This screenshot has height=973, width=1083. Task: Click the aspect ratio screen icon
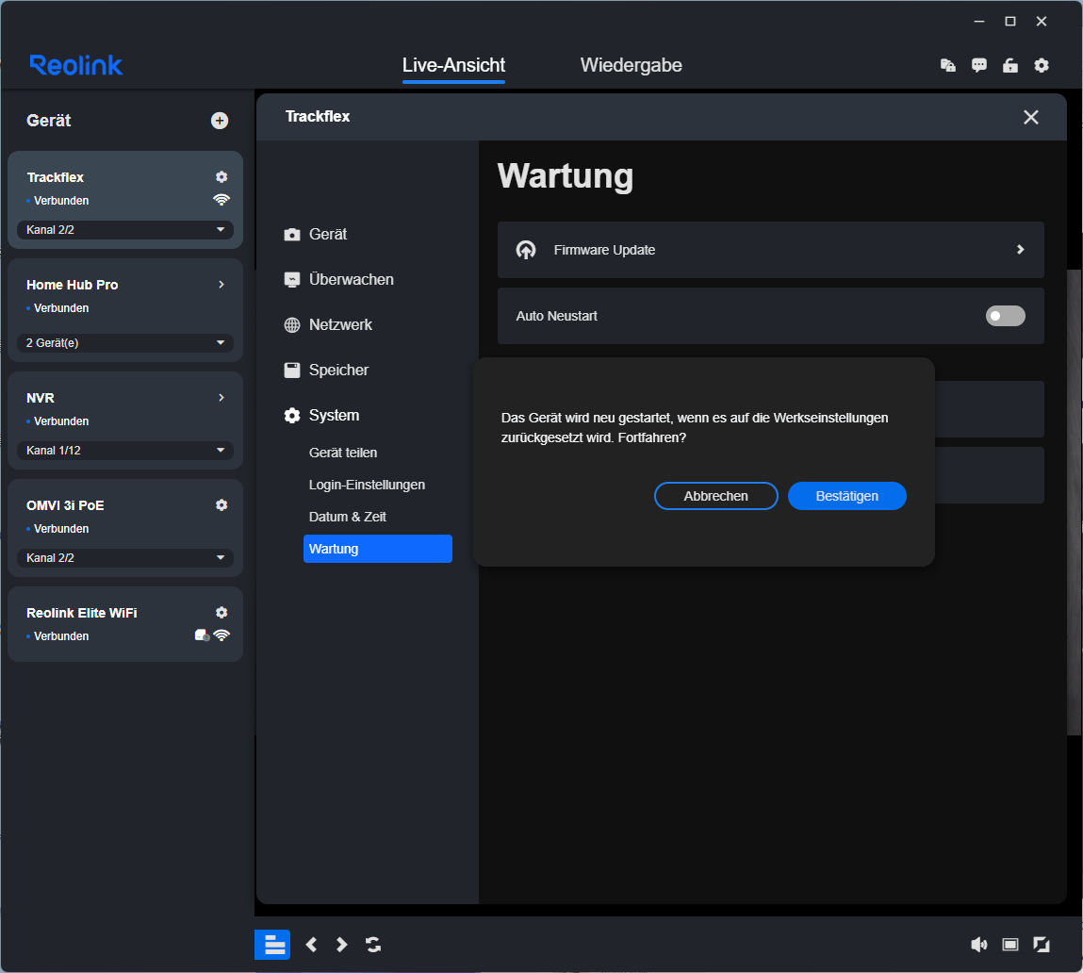(x=1009, y=945)
